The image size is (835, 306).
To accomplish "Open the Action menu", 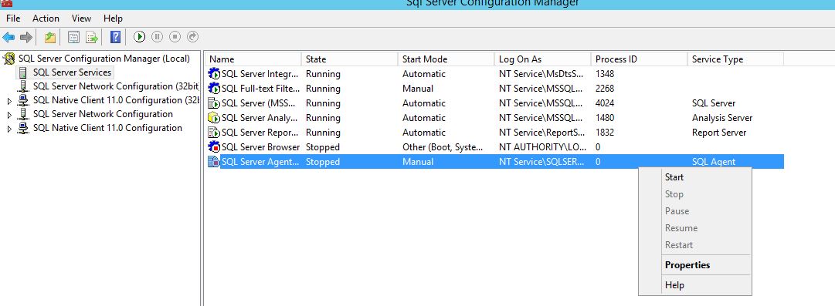I will 46,18.
